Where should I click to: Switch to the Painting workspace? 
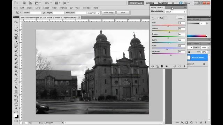(163, 3)
